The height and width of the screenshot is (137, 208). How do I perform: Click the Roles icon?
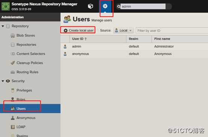tap(13, 99)
